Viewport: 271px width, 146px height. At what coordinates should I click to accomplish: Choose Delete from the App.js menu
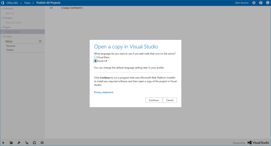pyautogui.click(x=10, y=50)
